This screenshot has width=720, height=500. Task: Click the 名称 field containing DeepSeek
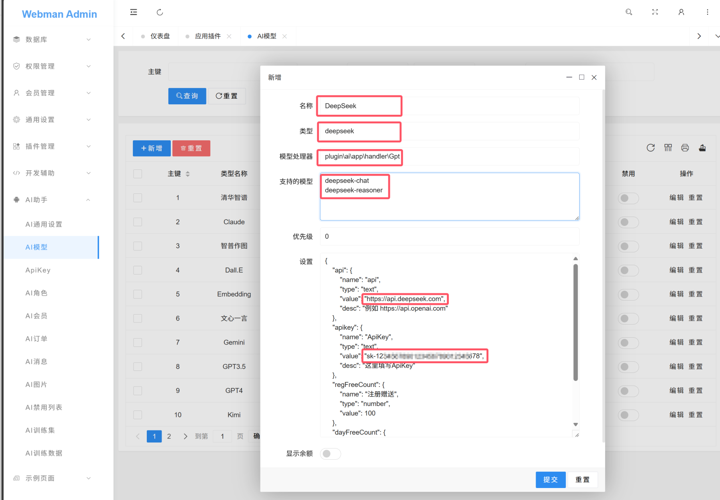pos(450,106)
